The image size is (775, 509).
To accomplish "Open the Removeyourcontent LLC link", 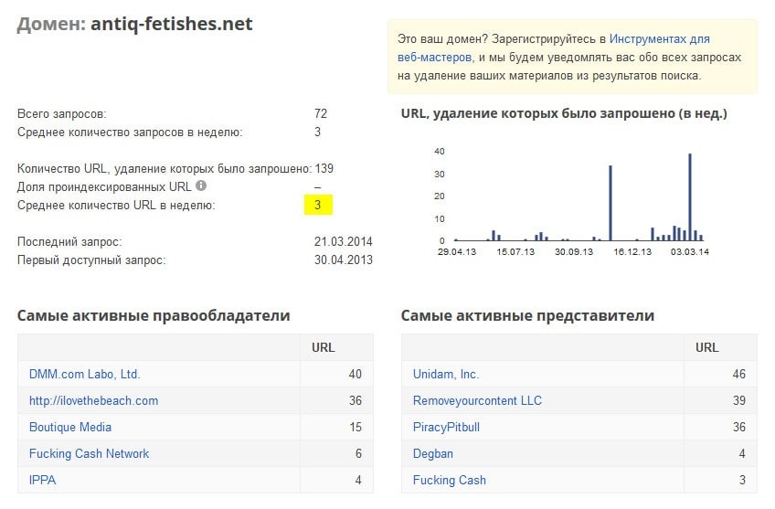I will 477,401.
